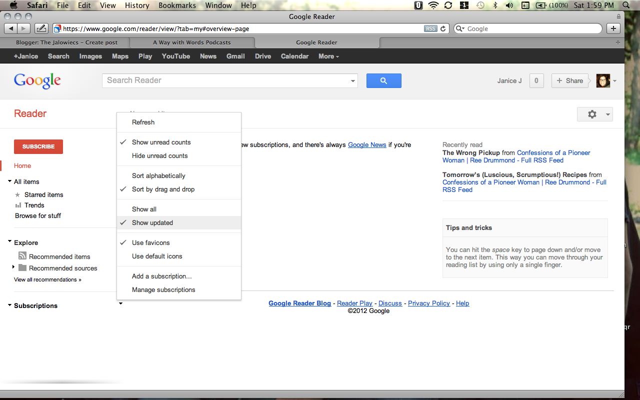Open the More dropdown in Google bar
The height and width of the screenshot is (400, 640).
328,56
